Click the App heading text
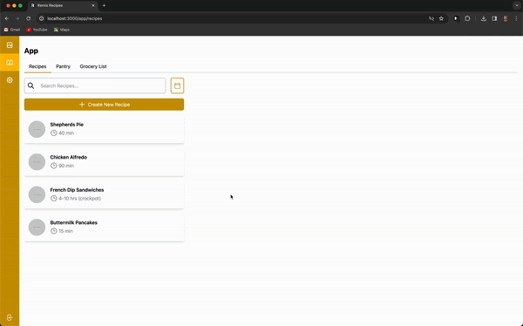This screenshot has width=523, height=326. [31, 51]
